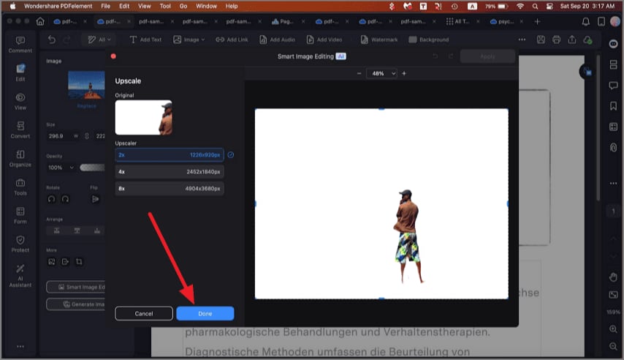The width and height of the screenshot is (624, 360).
Task: Select the 8x upscaler option
Action: (169, 188)
